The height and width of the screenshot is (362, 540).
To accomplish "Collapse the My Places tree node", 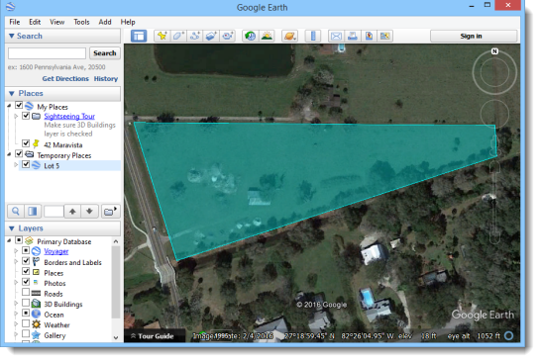I will (x=9, y=106).
